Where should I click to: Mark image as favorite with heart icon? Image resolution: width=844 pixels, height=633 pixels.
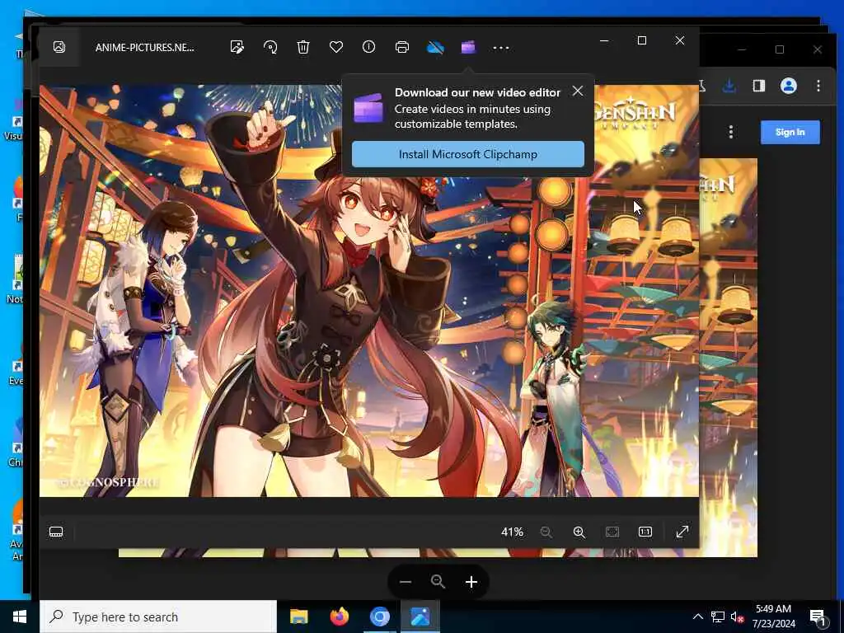click(x=336, y=47)
